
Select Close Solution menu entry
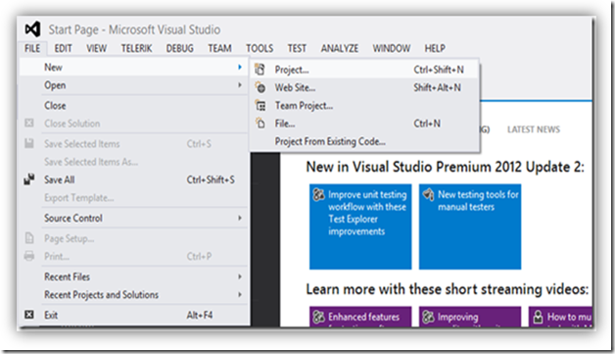(x=134, y=124)
